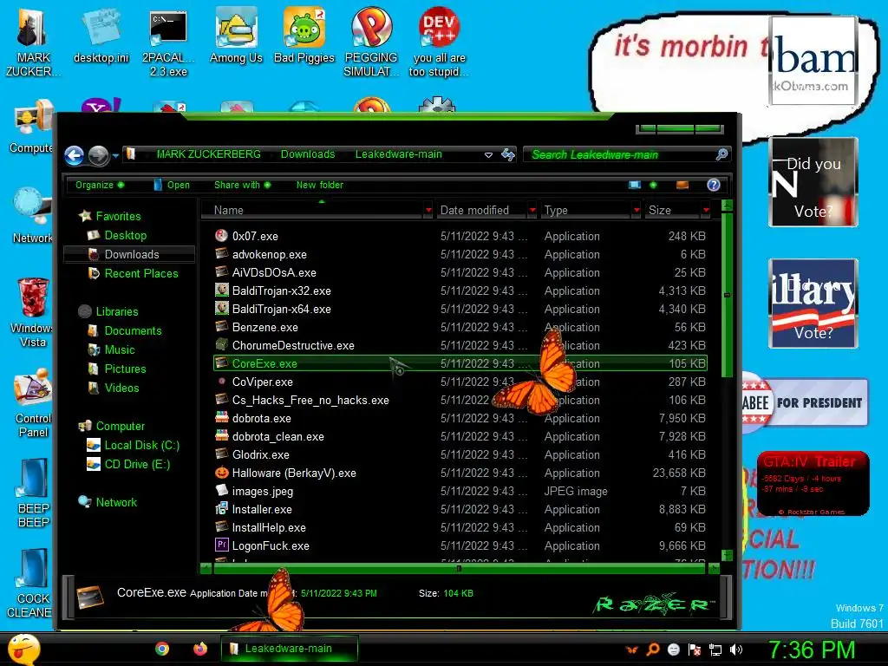This screenshot has height=666, width=888.
Task: Open the Name column filter dropdown
Action: pyautogui.click(x=428, y=210)
